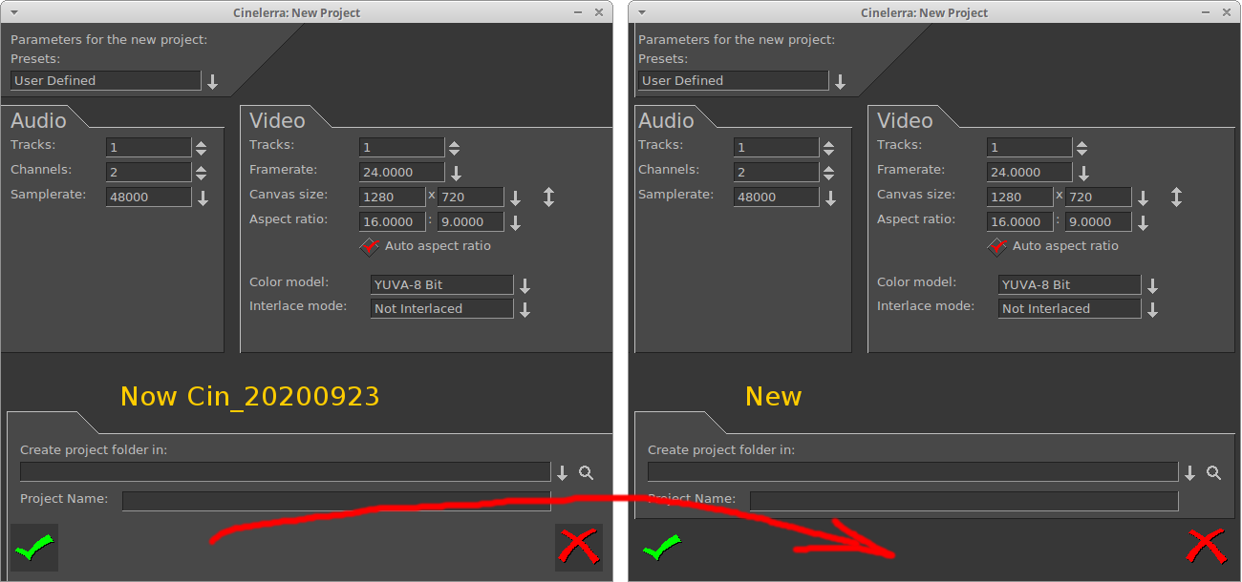1242x582 pixels.
Task: Adjust video Tracks stepper in right window
Action: tap(1081, 148)
